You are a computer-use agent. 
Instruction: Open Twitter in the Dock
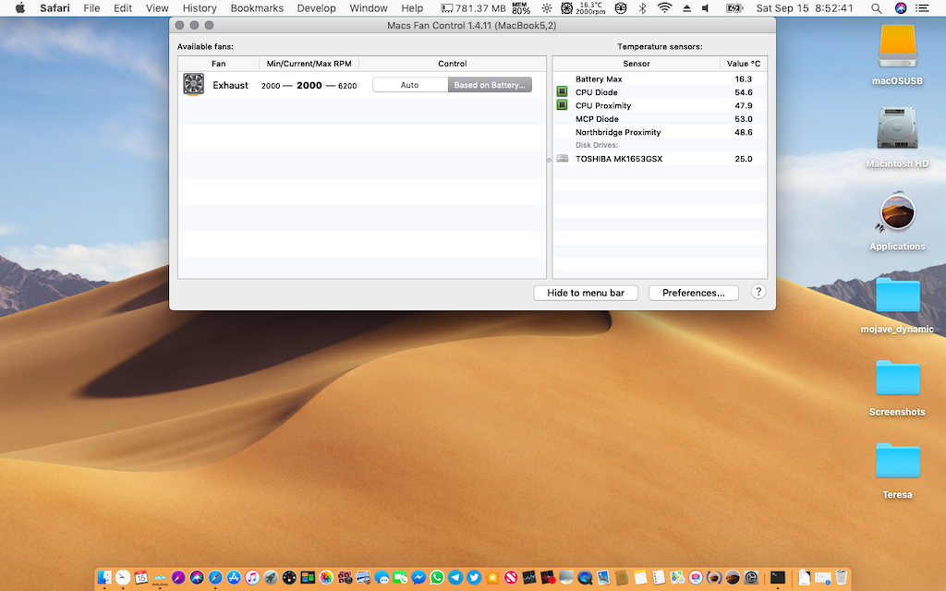474,577
